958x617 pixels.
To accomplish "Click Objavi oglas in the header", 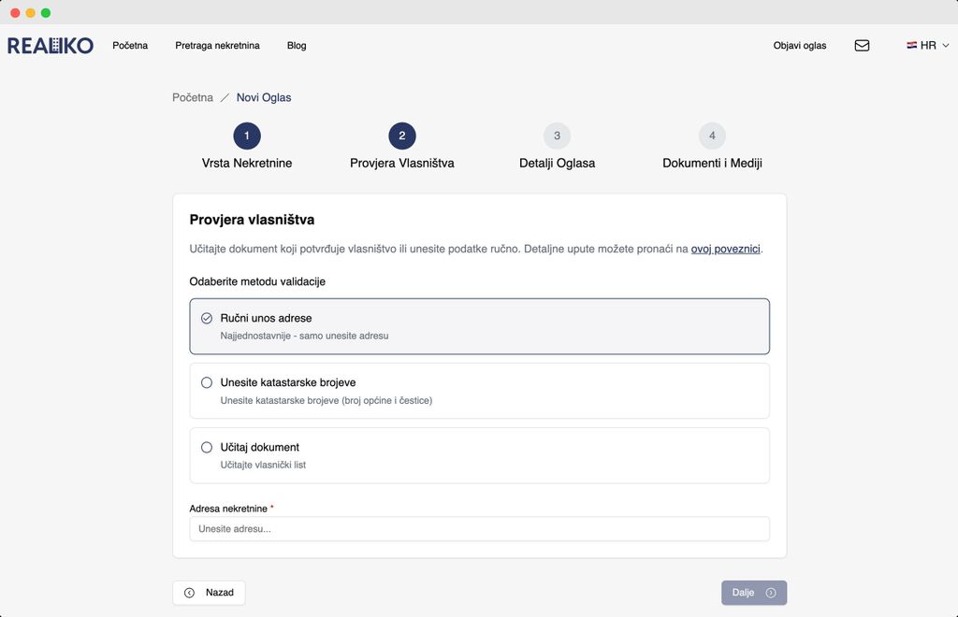I will [x=800, y=45].
